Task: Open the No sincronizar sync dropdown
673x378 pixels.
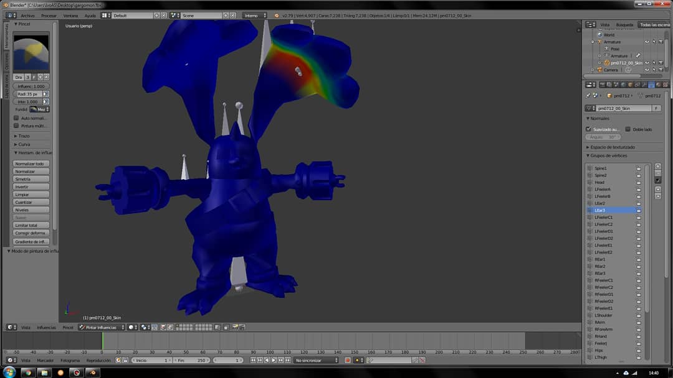Action: click(317, 361)
